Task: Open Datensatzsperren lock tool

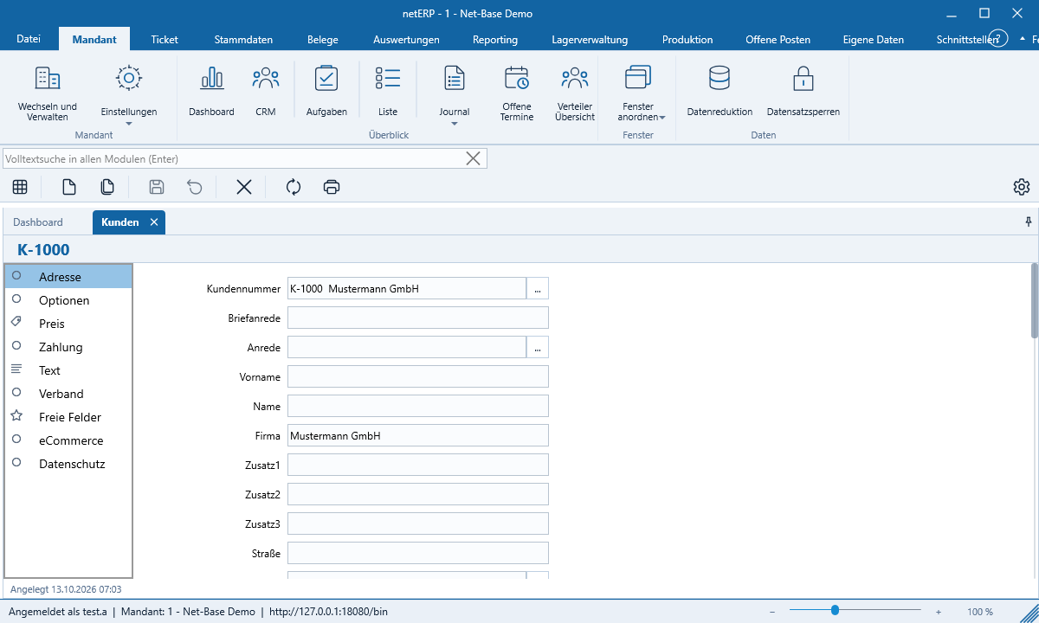Action: [x=803, y=92]
